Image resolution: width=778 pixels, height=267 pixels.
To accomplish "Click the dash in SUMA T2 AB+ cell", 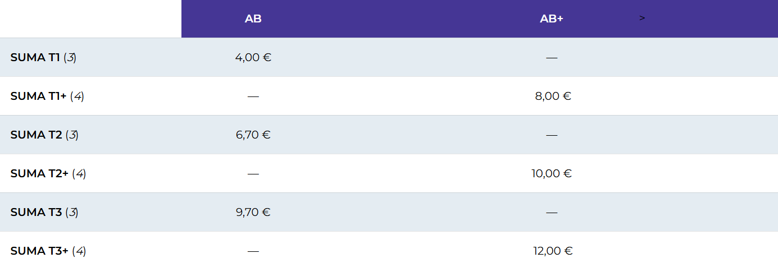I will pos(552,135).
